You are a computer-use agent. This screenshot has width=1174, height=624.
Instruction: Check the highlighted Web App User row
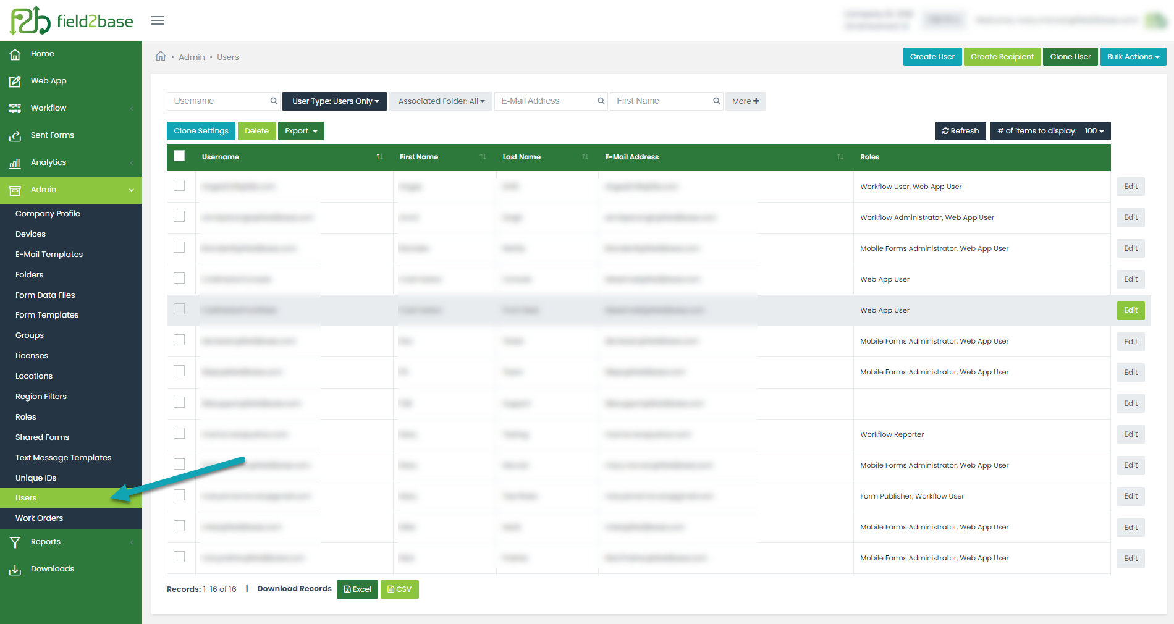tap(179, 309)
